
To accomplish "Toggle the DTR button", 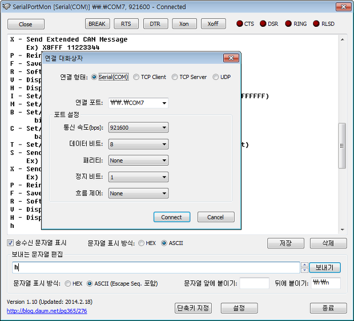I will pos(155,24).
